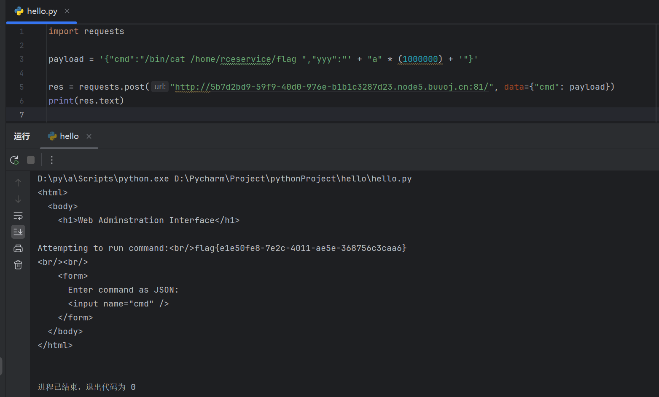The width and height of the screenshot is (659, 397).
Task: Open run toolbar more options menu
Action: (52, 160)
